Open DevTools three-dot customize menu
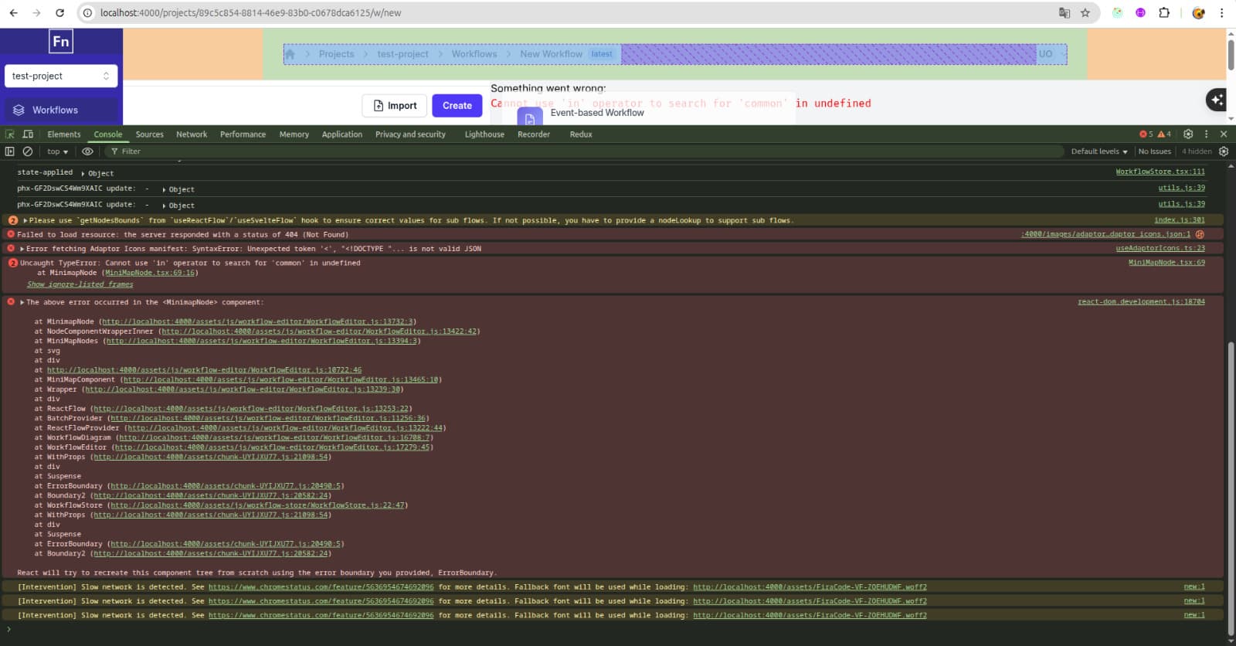Screen dimensions: 1236x646 [x=1206, y=134]
